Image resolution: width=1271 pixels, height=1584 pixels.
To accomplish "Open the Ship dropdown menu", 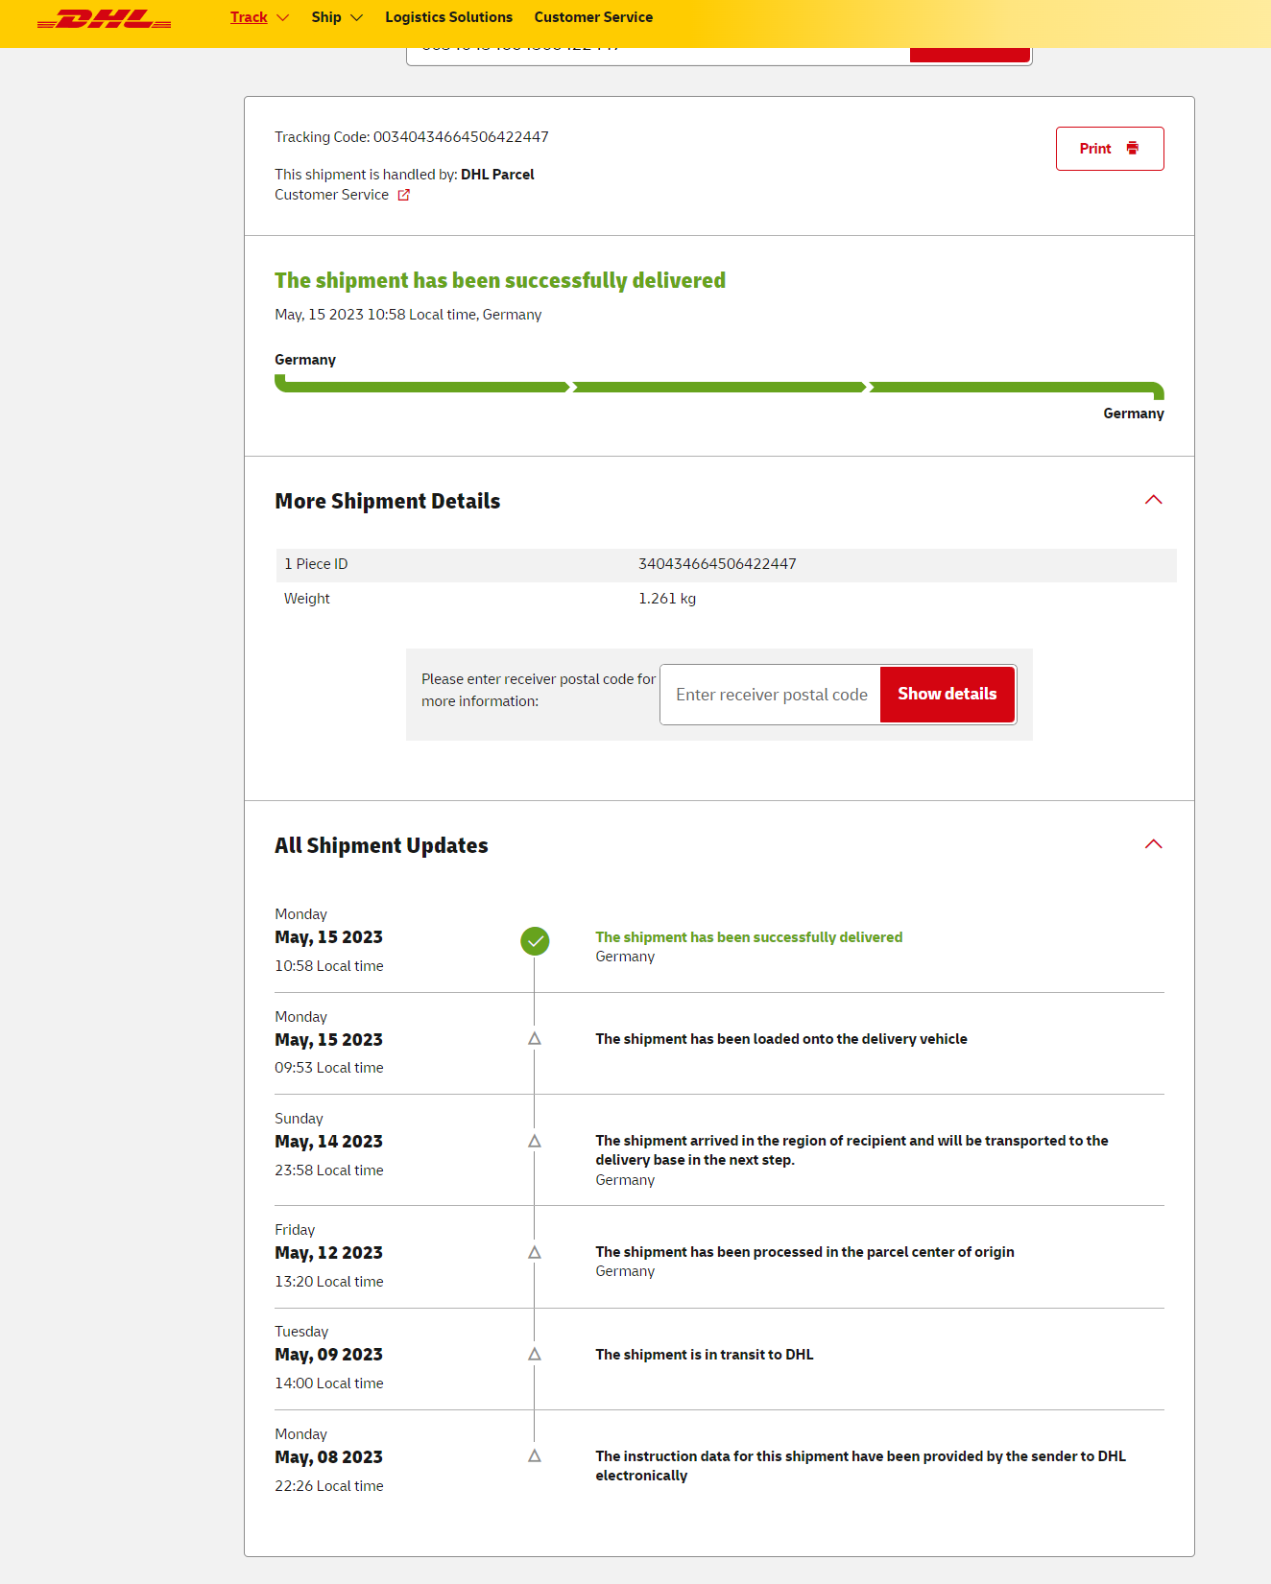I will (x=336, y=17).
